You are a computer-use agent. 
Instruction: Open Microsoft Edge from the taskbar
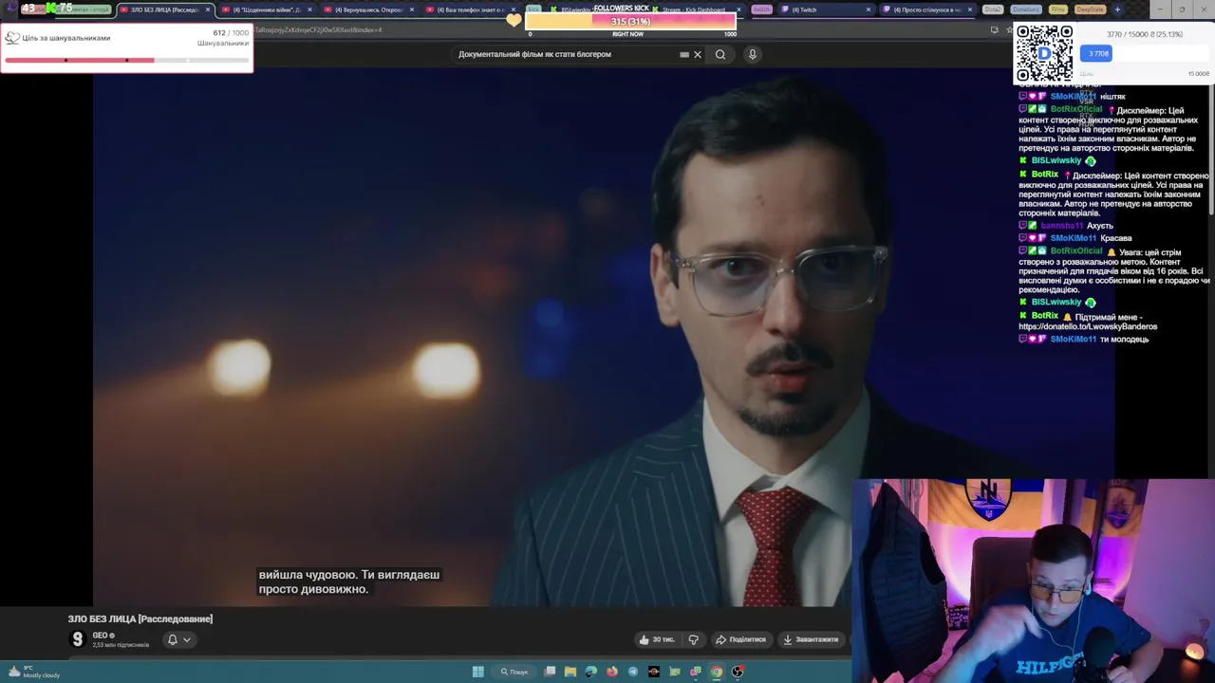pos(591,672)
